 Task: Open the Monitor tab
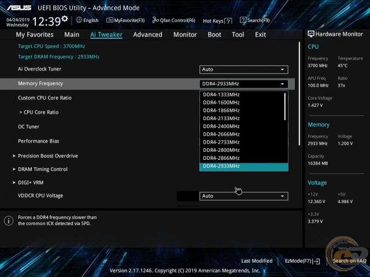click(185, 35)
